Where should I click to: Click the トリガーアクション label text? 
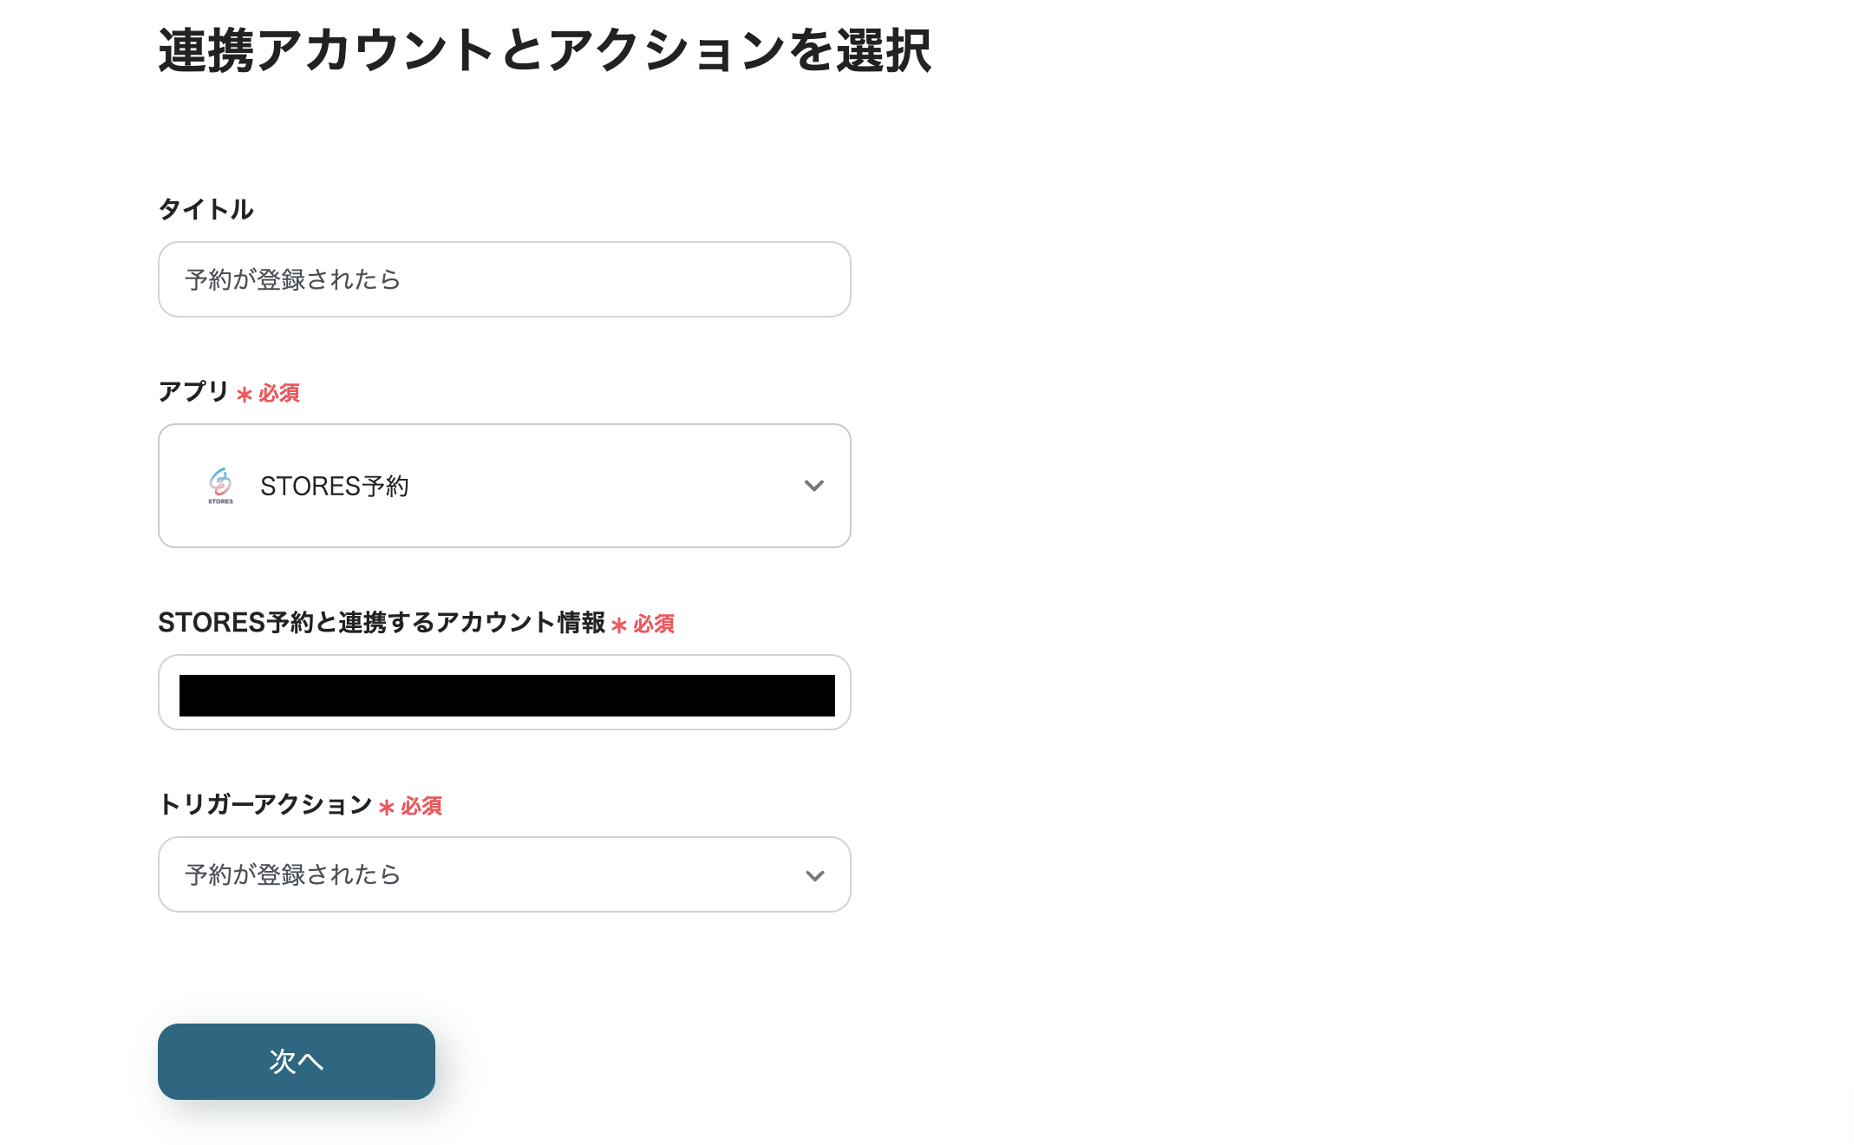pyautogui.click(x=264, y=805)
